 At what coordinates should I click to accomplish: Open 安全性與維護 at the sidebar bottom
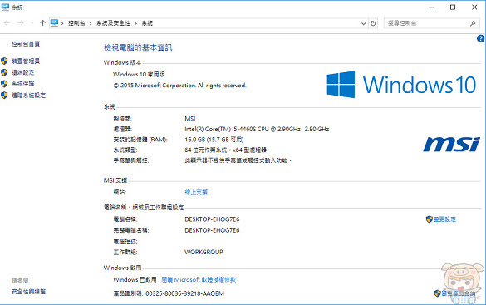tap(28, 292)
